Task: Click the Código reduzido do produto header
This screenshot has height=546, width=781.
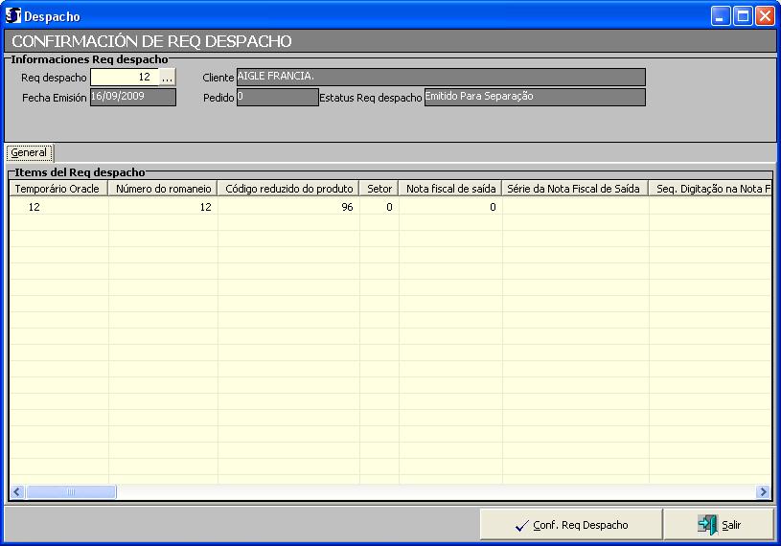Action: (288, 190)
